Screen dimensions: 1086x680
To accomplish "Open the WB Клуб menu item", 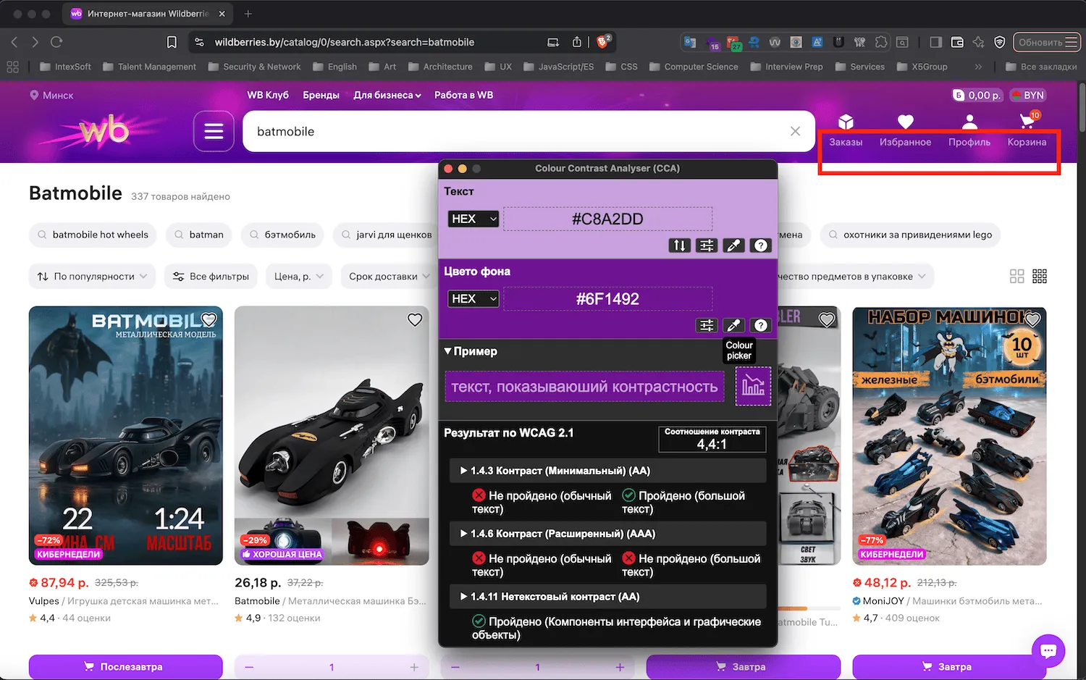I will 267,95.
